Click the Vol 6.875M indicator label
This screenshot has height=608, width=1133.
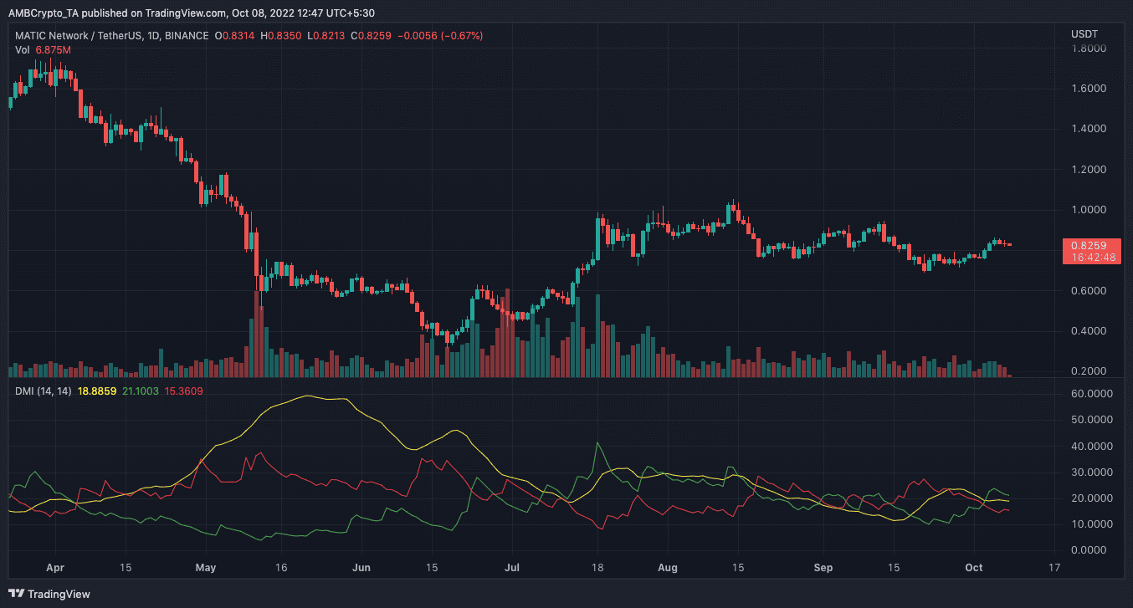43,51
